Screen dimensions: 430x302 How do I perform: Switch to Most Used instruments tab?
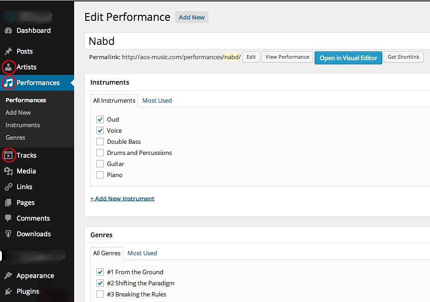157,100
